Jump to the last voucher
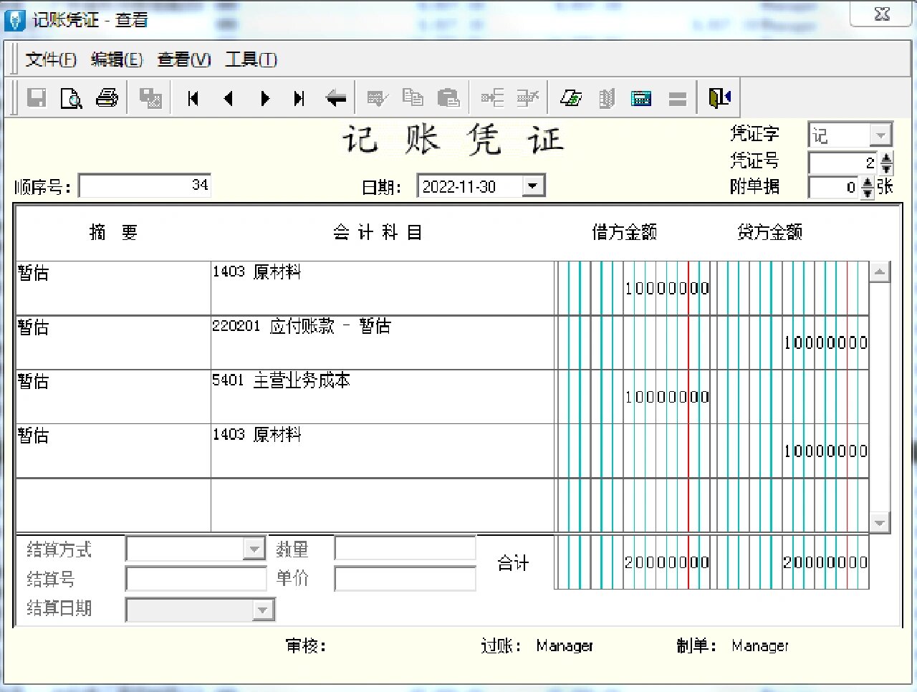Viewport: 917px width, 692px height. 299,98
